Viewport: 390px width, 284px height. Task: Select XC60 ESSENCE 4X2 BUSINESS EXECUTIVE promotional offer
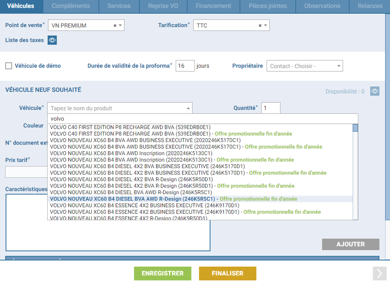point(200,212)
